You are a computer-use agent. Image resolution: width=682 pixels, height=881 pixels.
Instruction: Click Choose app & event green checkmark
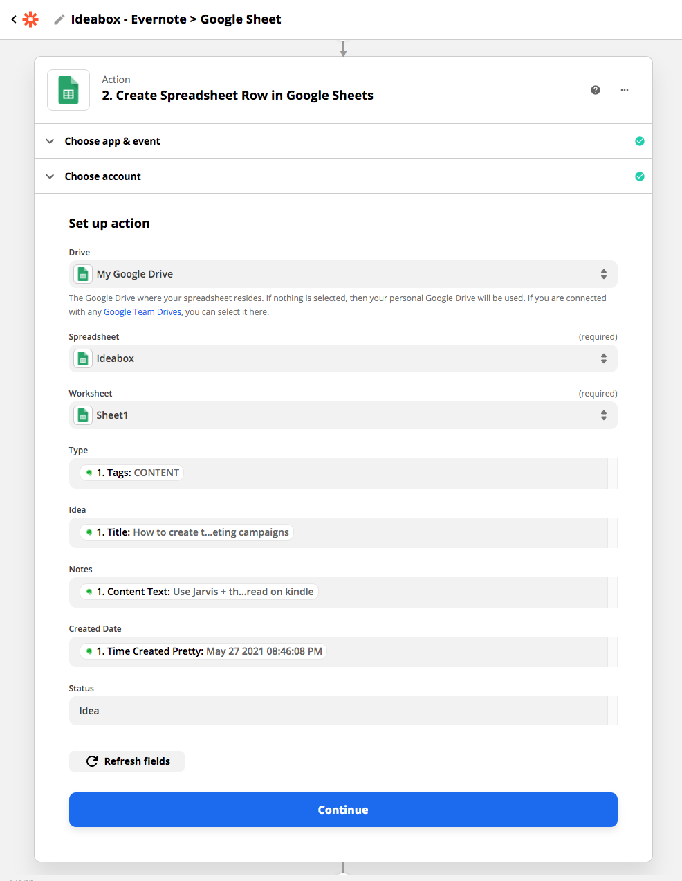pyautogui.click(x=640, y=141)
